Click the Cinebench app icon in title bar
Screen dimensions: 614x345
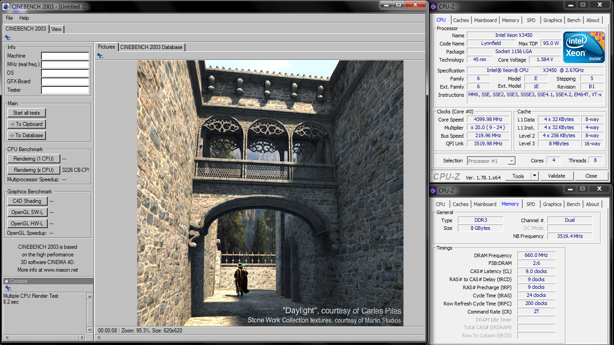[7, 6]
